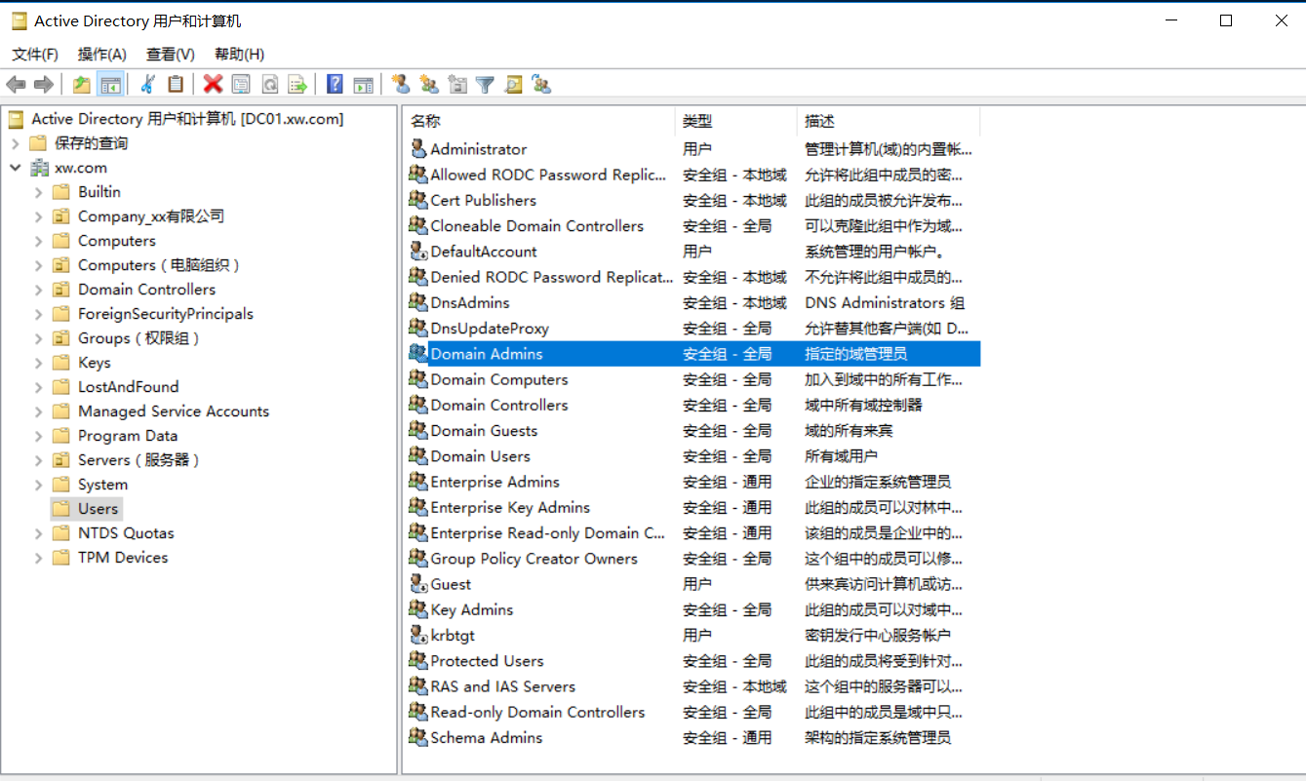The height and width of the screenshot is (781, 1306).
Task: Select the Keys container in tree
Action: [x=95, y=363]
